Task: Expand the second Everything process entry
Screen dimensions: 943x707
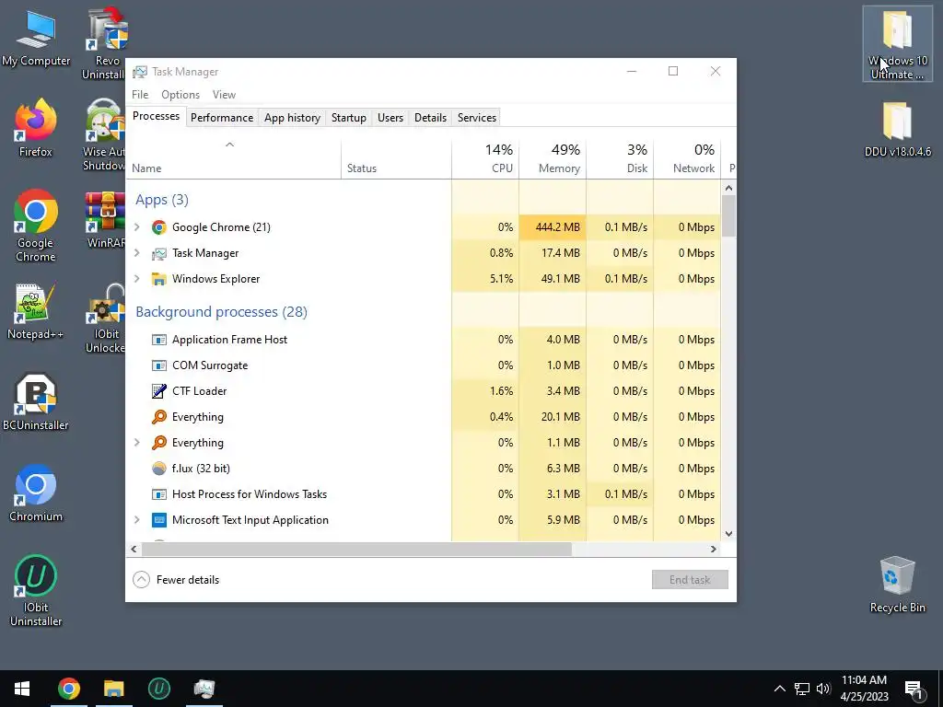Action: pos(137,443)
